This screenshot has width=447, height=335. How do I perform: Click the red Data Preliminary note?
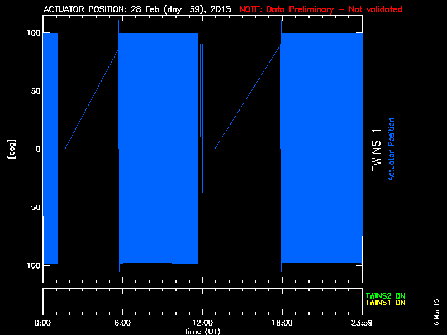(x=320, y=9)
